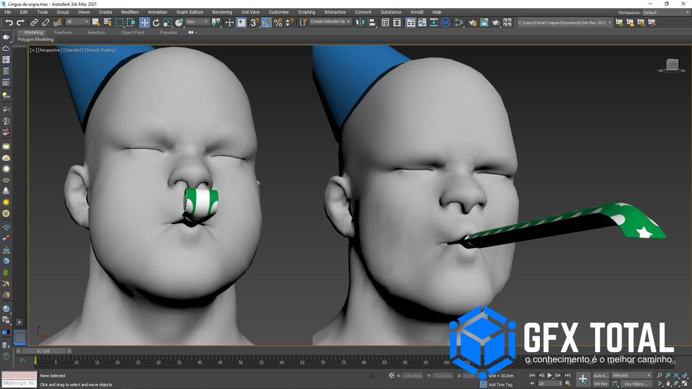Activate the Select and Scale tool
This screenshot has height=389, width=692.
click(x=167, y=22)
